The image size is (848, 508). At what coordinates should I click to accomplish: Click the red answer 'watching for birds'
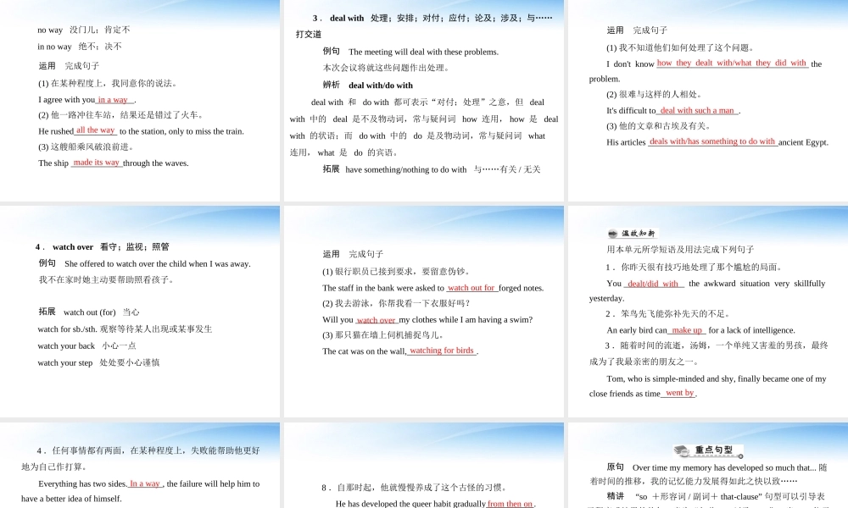[x=442, y=351]
